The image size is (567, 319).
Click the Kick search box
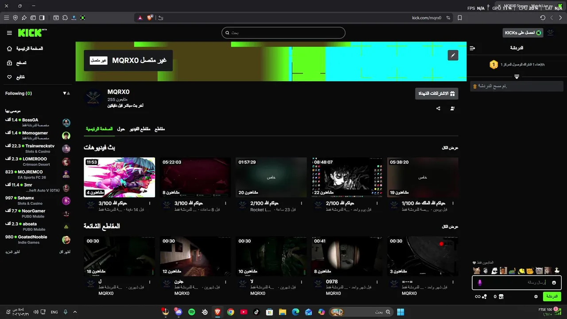pos(283,33)
